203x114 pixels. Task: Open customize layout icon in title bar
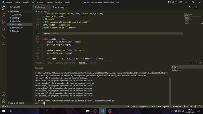(180, 2)
